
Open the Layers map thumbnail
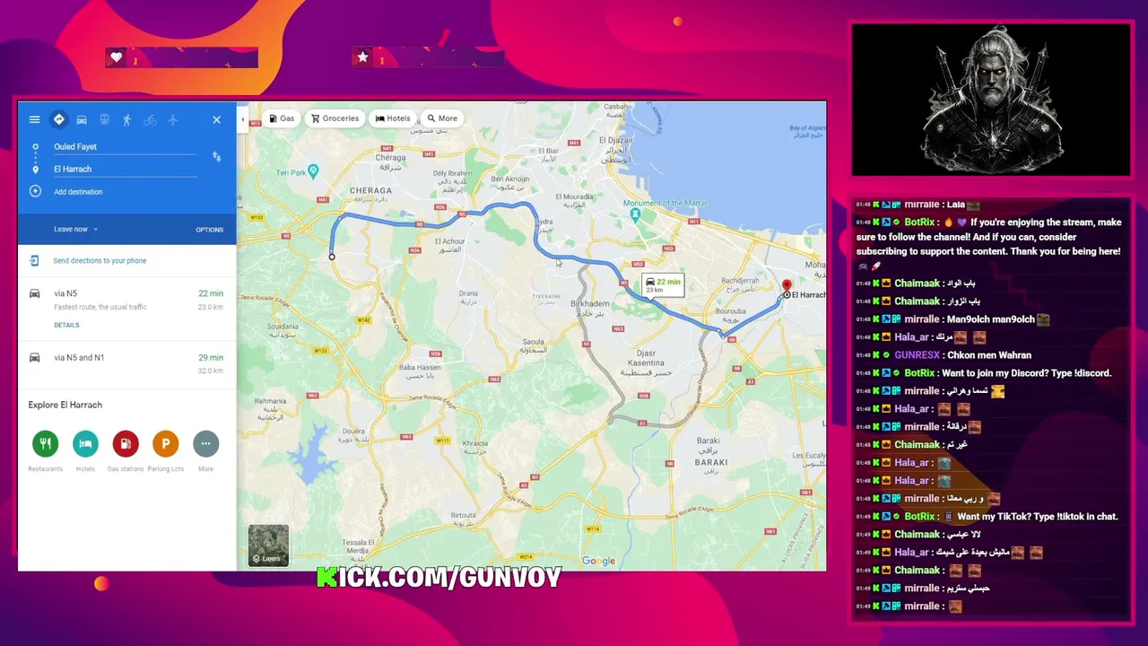[x=268, y=546]
